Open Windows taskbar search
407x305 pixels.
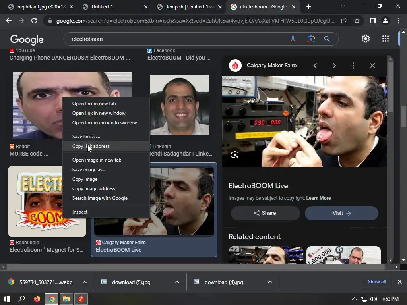pos(21,299)
